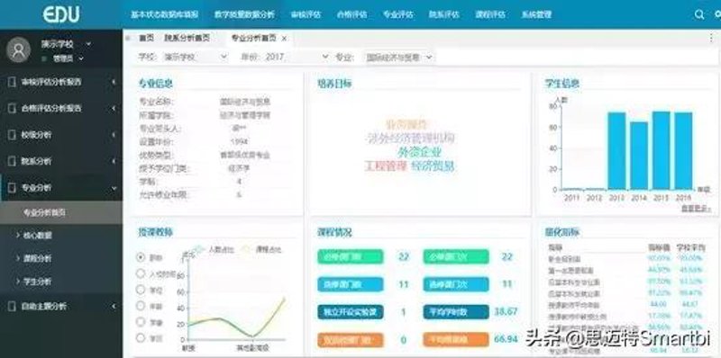The height and width of the screenshot is (358, 721).
Task: Toggle 人数占比 legend marker in chart
Action: [198, 250]
